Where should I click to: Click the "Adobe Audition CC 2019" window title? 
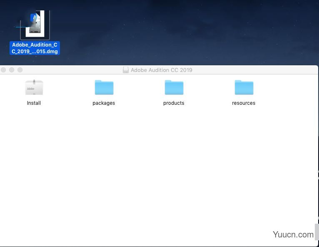pyautogui.click(x=162, y=70)
